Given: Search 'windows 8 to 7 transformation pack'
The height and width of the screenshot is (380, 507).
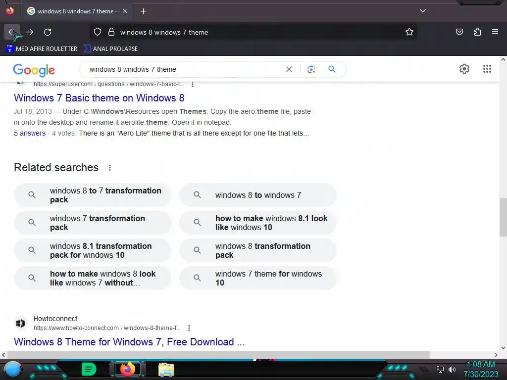Looking at the screenshot, I should (93, 195).
